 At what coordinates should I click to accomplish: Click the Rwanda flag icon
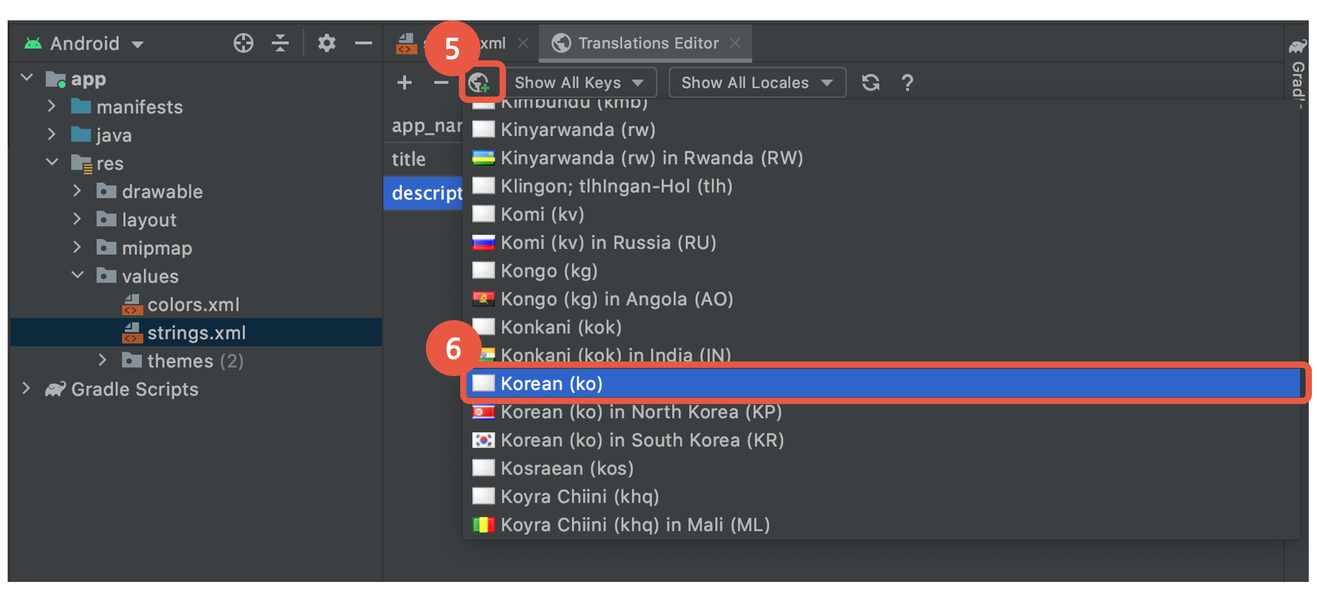484,158
